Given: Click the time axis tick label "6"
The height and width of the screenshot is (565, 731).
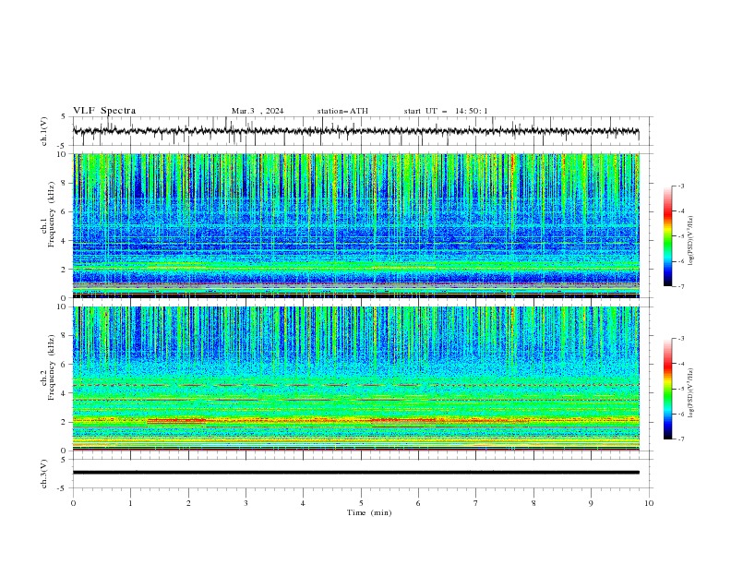Looking at the screenshot, I should [418, 503].
